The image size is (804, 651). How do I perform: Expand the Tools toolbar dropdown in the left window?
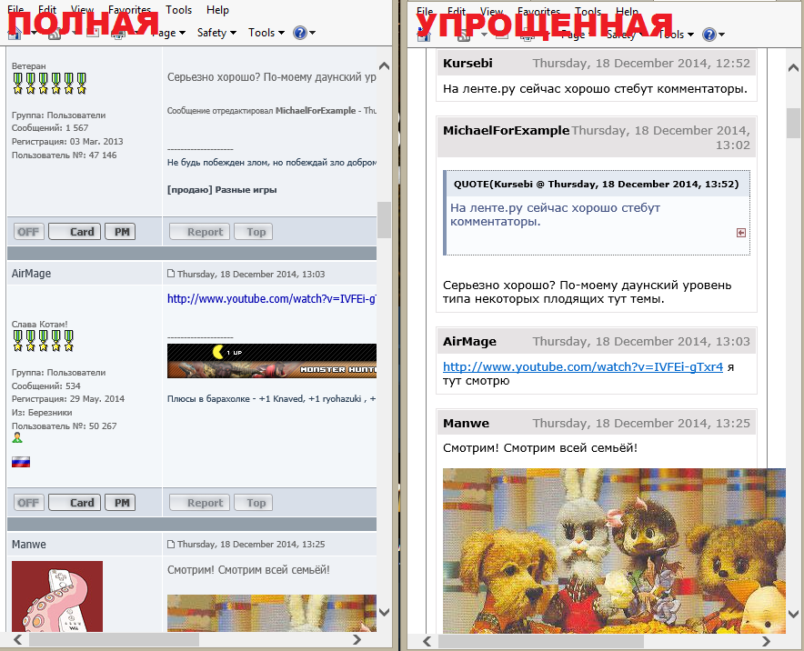pos(266,33)
